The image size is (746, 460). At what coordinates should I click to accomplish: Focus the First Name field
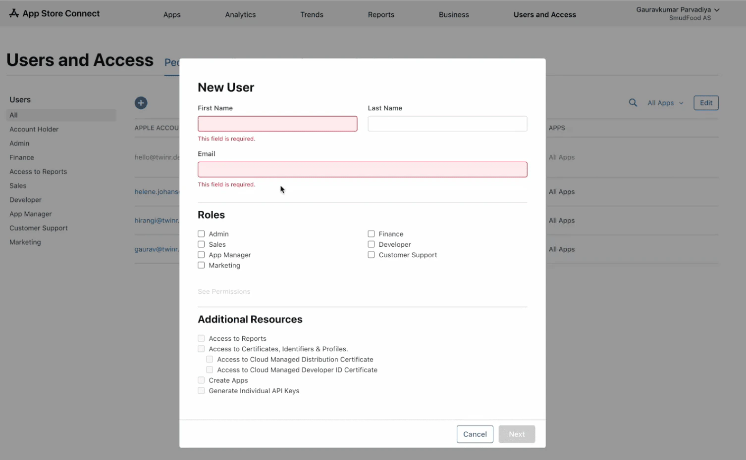click(277, 124)
